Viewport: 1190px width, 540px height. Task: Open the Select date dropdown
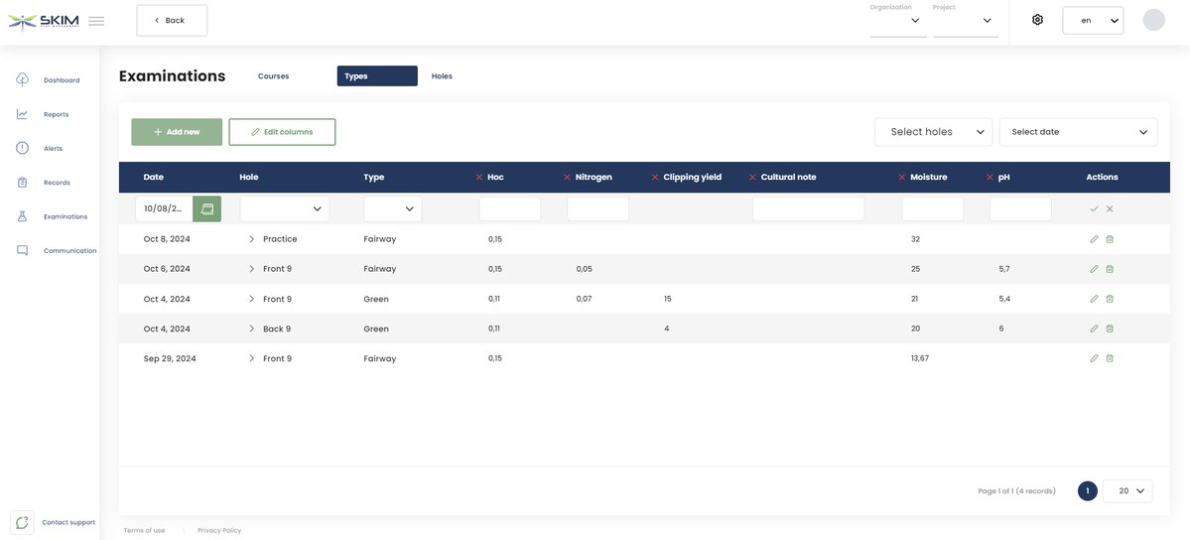pos(1079,132)
